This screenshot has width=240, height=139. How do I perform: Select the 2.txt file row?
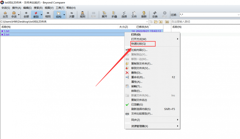[x=62, y=34]
